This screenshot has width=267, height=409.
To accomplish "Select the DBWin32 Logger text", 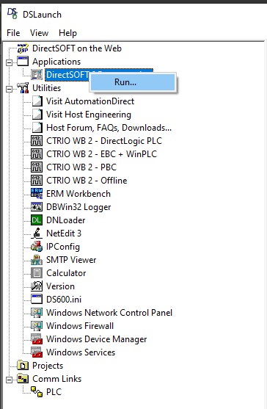I will [78, 207].
